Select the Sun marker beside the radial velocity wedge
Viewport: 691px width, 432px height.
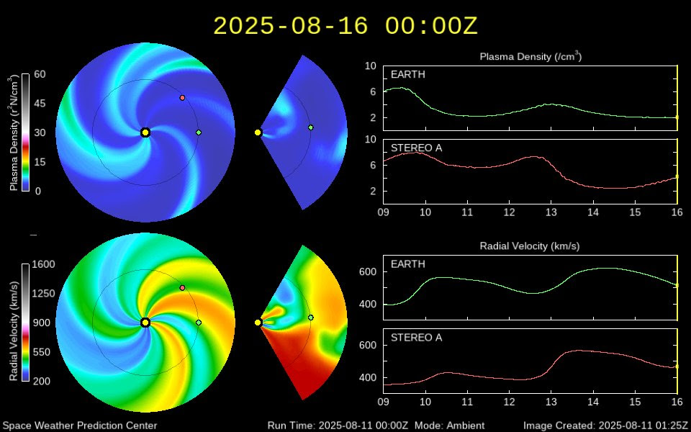(258, 323)
